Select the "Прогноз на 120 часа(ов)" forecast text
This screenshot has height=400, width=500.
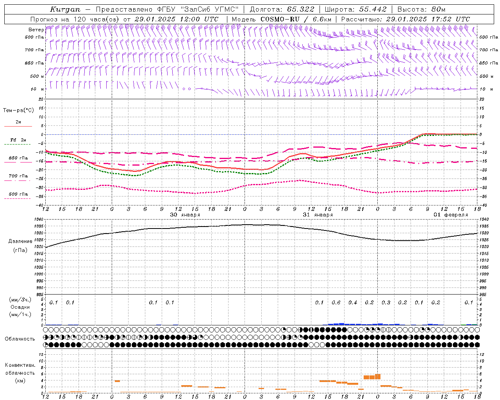[75, 19]
